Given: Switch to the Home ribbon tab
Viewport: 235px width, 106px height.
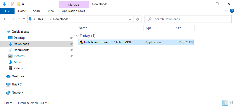Looking at the screenshot, I should (x=22, y=11).
